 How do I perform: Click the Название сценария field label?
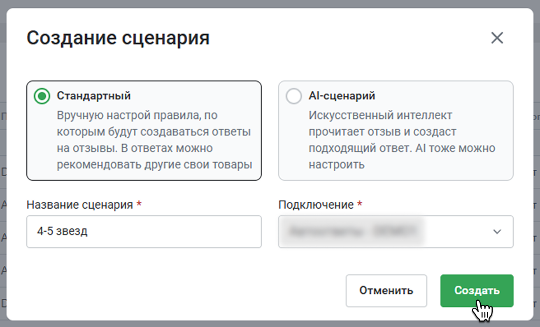point(79,205)
